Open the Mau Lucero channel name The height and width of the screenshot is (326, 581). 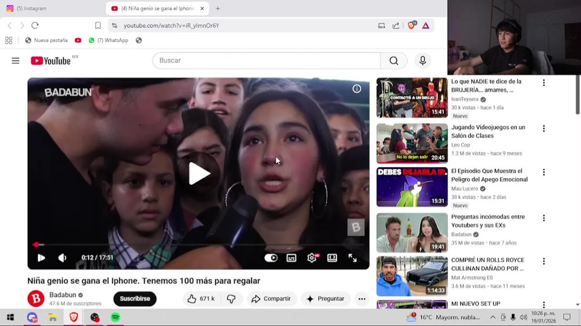(x=465, y=188)
